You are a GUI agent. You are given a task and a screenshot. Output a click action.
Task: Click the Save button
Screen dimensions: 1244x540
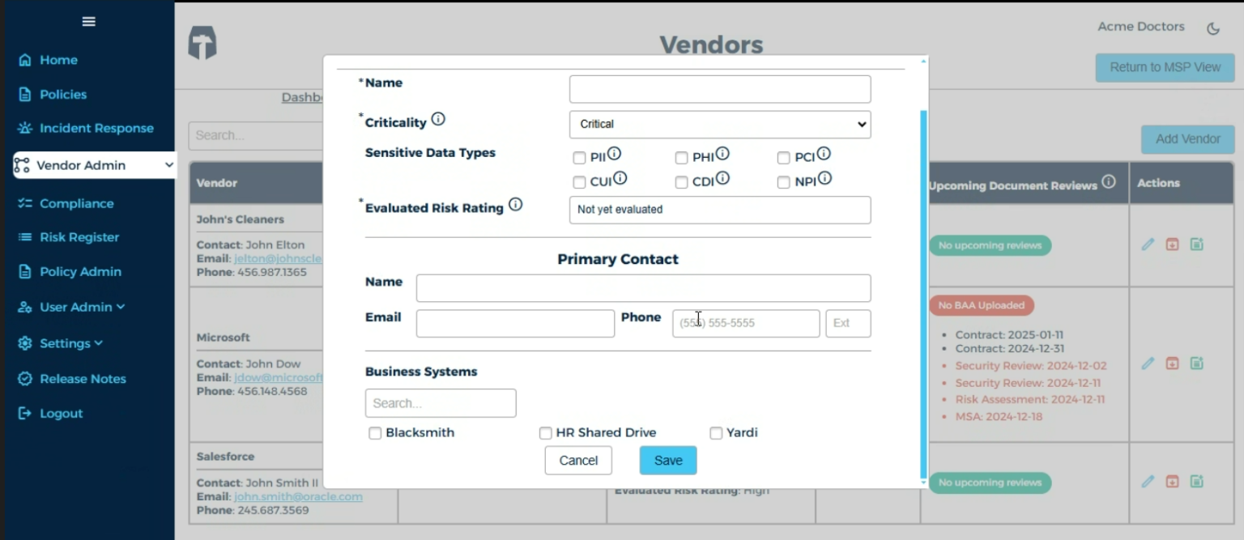coord(667,460)
